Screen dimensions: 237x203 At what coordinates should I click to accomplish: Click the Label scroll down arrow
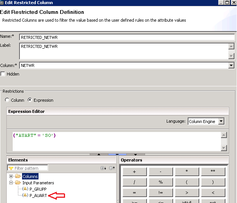pyautogui.click(x=231, y=56)
